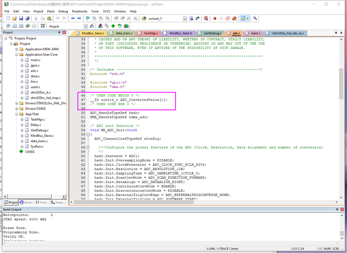The width and height of the screenshot is (347, 253).
Task: Close the active editor tab
Action: (341, 33)
